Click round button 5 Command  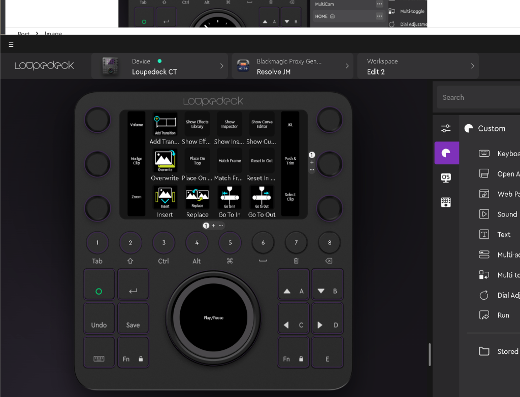(x=230, y=243)
